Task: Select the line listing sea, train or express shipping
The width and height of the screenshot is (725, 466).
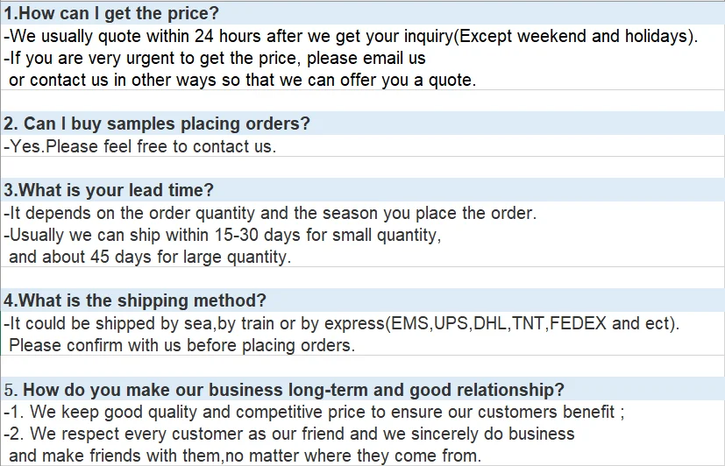Action: coord(342,323)
